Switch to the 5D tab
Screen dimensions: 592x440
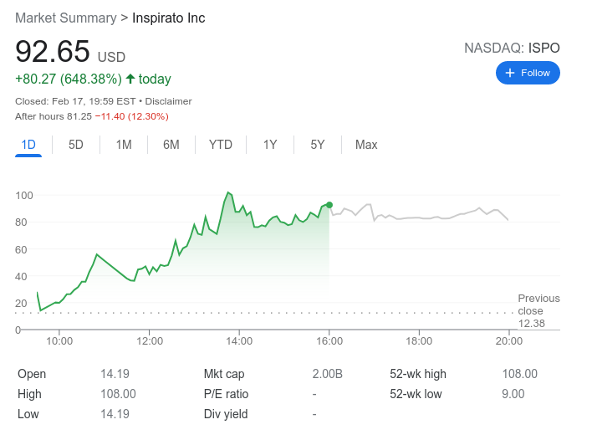76,145
